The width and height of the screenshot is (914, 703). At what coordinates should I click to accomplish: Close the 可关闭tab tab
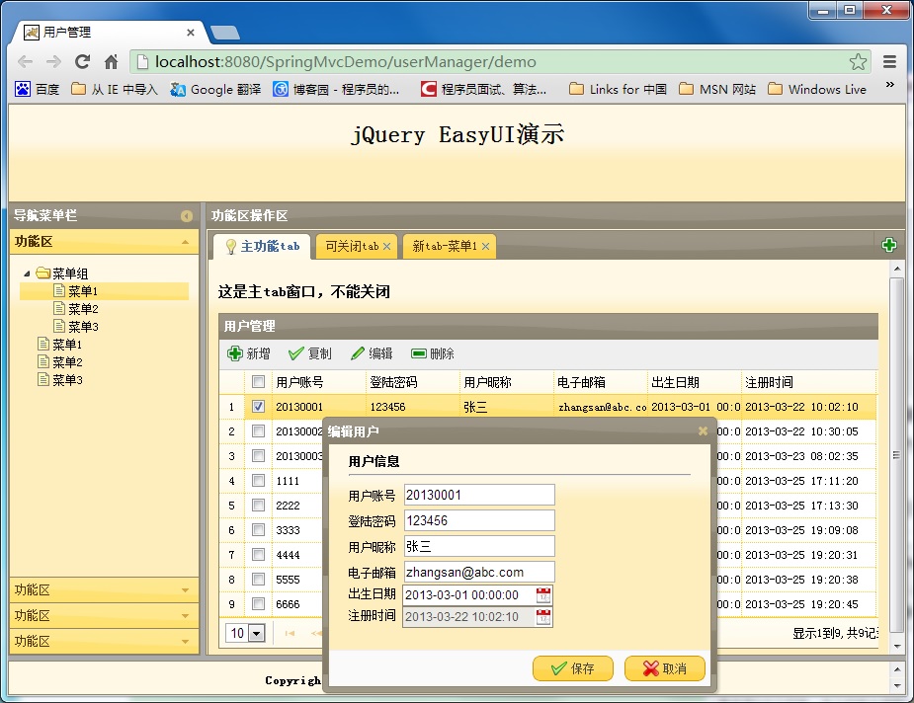(x=387, y=247)
